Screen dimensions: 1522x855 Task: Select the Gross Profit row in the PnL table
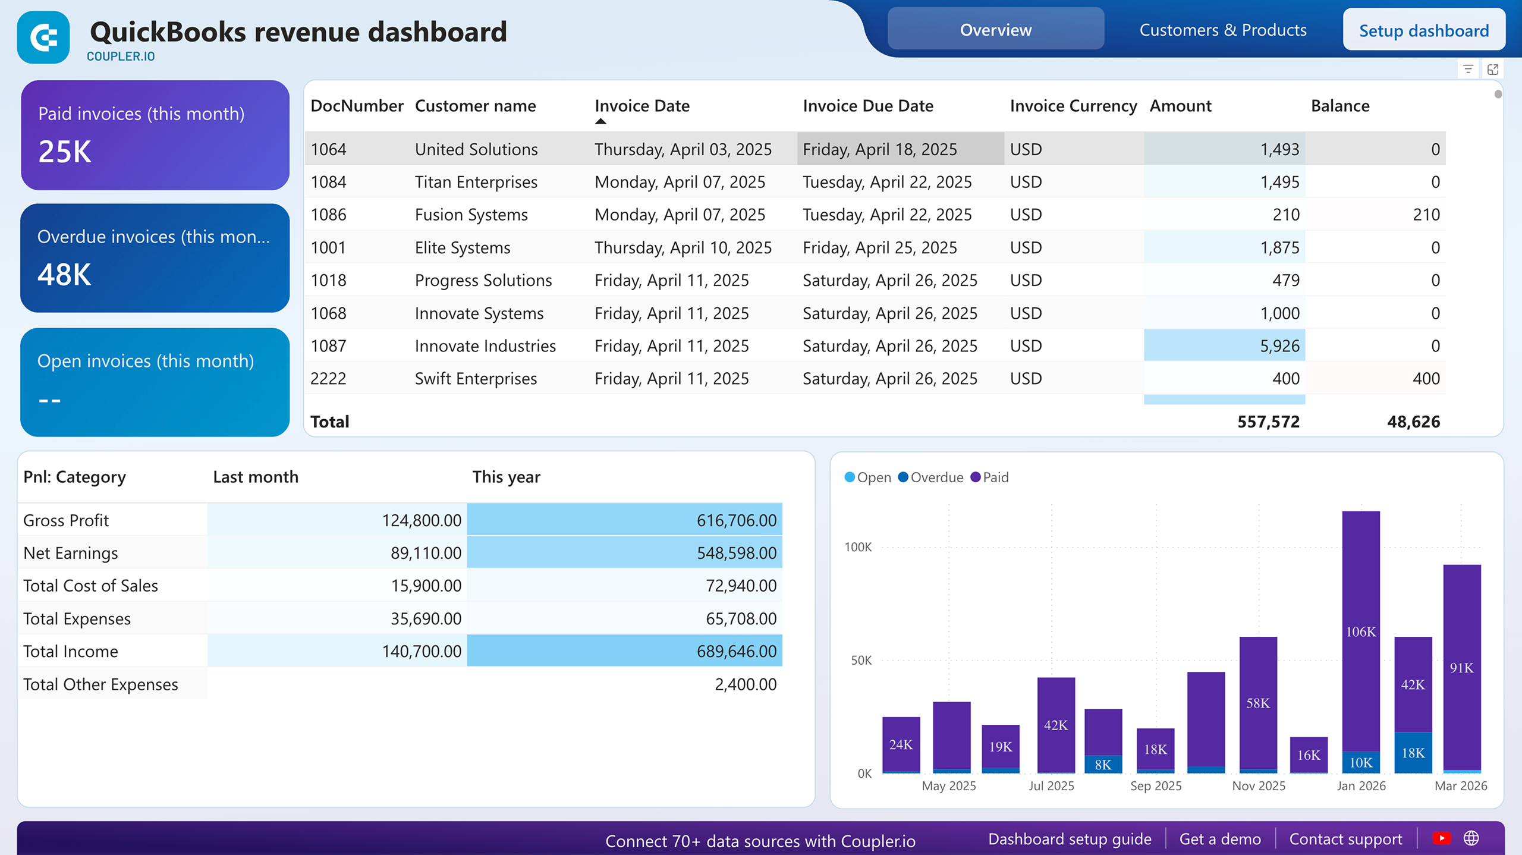pos(66,520)
